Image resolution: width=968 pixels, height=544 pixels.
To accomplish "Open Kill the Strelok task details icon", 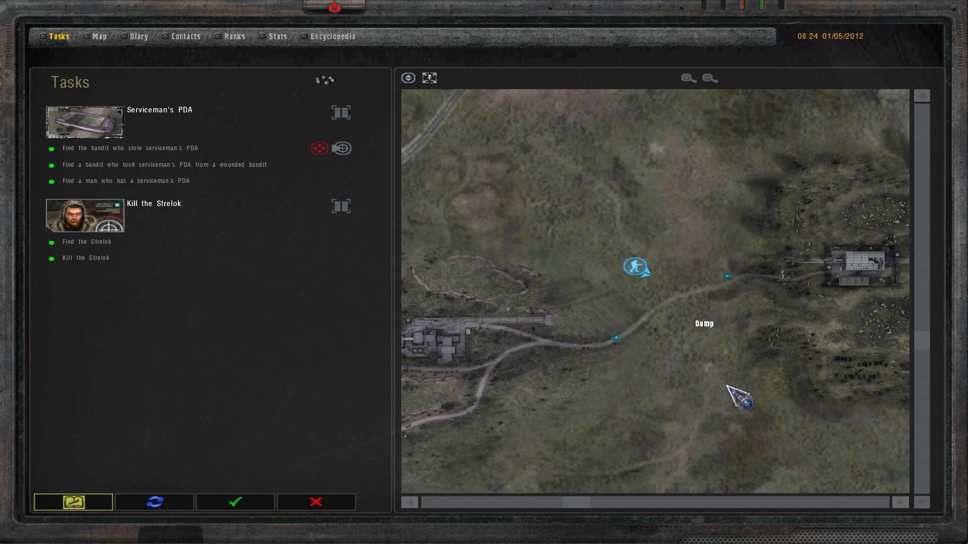I will [341, 206].
